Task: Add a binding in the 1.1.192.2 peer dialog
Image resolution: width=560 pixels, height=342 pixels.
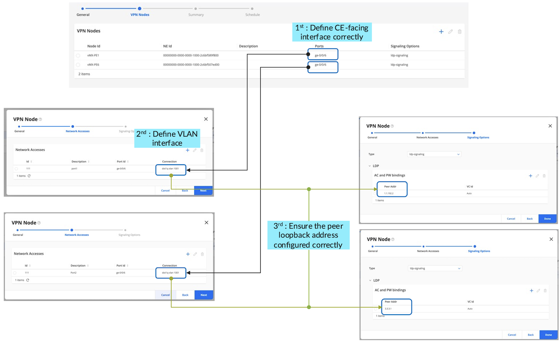Action: coord(531,176)
